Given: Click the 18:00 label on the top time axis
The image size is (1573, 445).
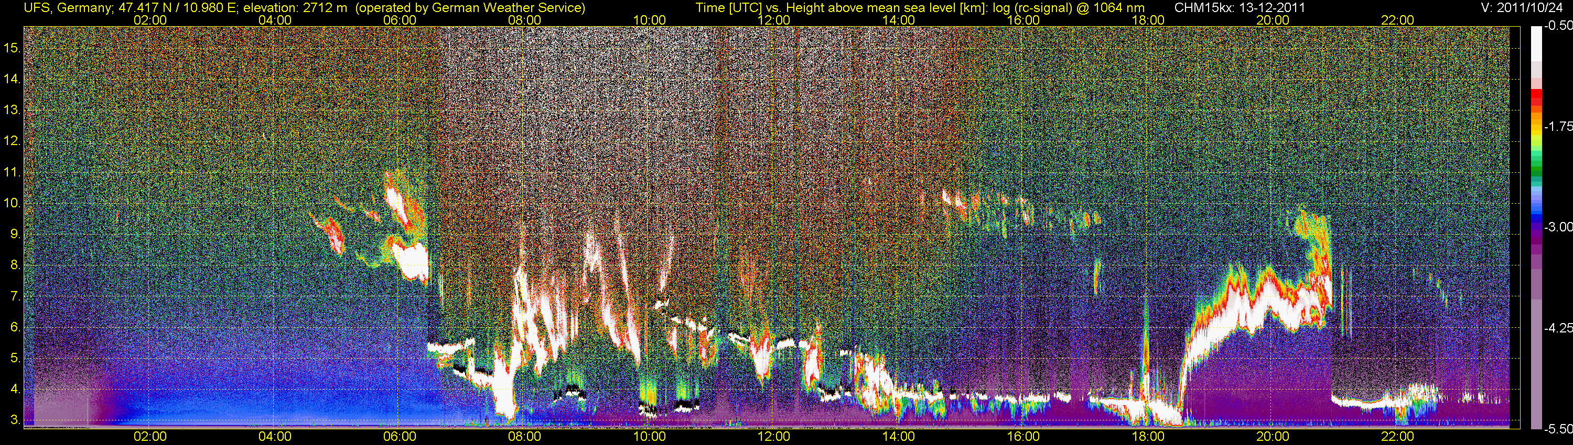Looking at the screenshot, I should (1148, 20).
